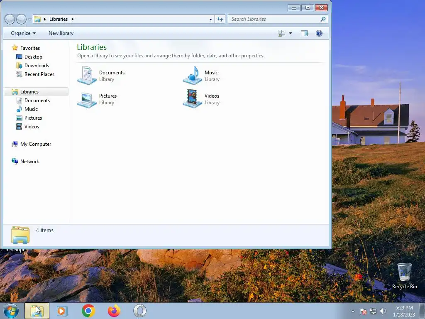Select Libraries node in navigation pane
Viewport: 425px width, 319px height.
point(36,92)
